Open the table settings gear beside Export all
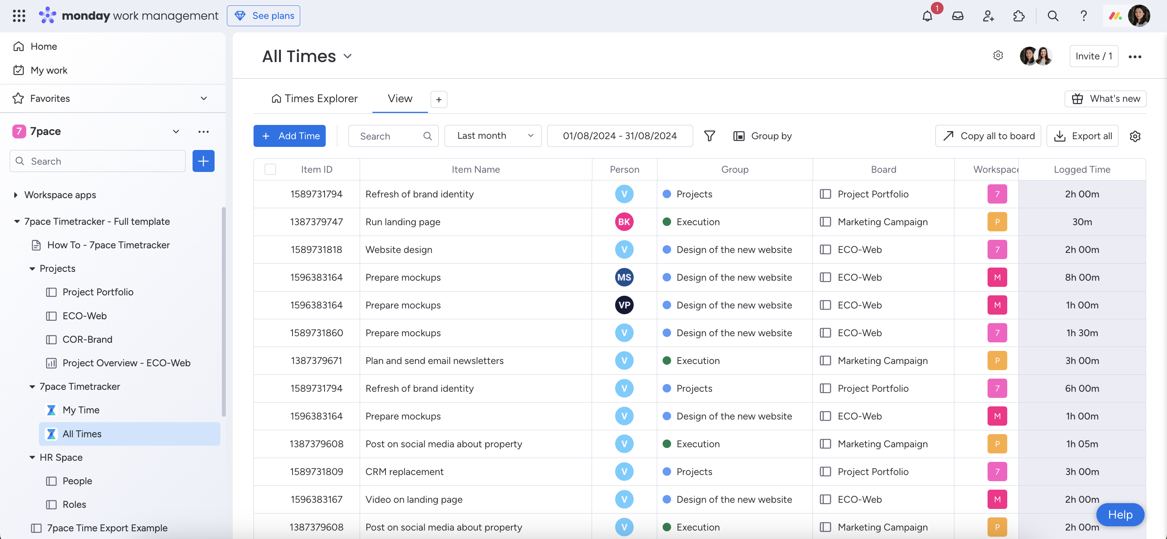This screenshot has height=539, width=1167. pos(1135,136)
